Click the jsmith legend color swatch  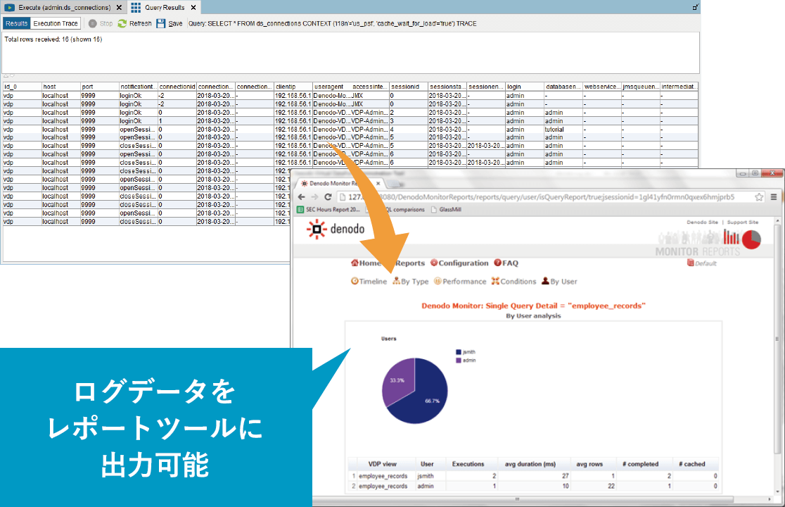coord(458,352)
